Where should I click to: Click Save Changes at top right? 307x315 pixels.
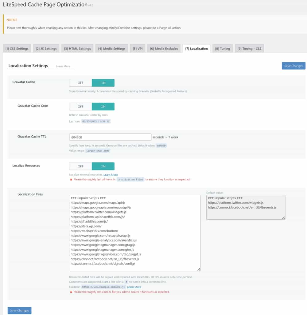tap(293, 66)
